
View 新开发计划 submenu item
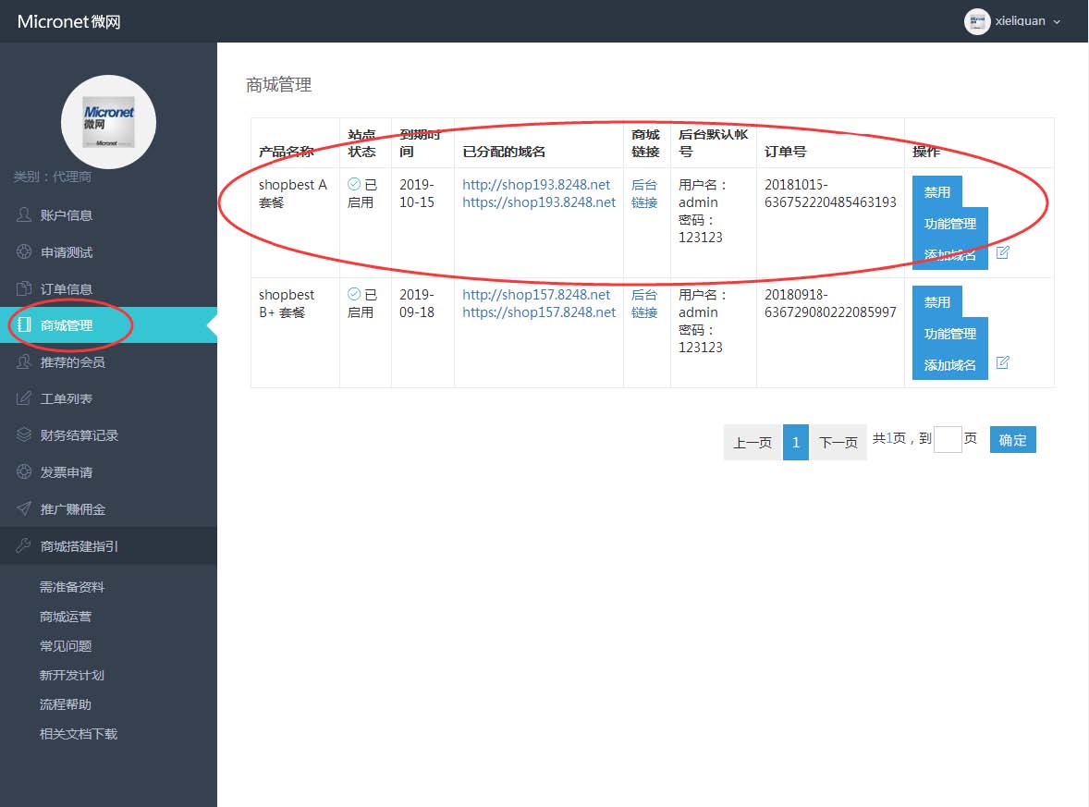coord(71,675)
